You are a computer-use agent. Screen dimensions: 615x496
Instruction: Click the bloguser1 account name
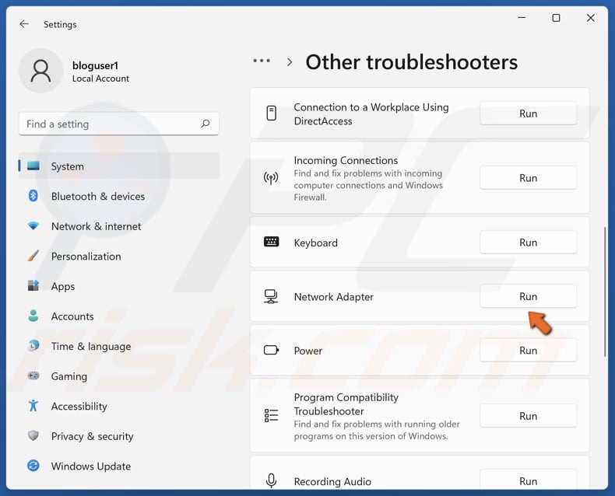click(95, 65)
